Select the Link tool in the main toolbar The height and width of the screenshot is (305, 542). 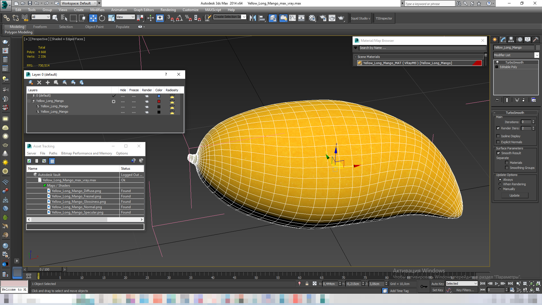(6, 18)
